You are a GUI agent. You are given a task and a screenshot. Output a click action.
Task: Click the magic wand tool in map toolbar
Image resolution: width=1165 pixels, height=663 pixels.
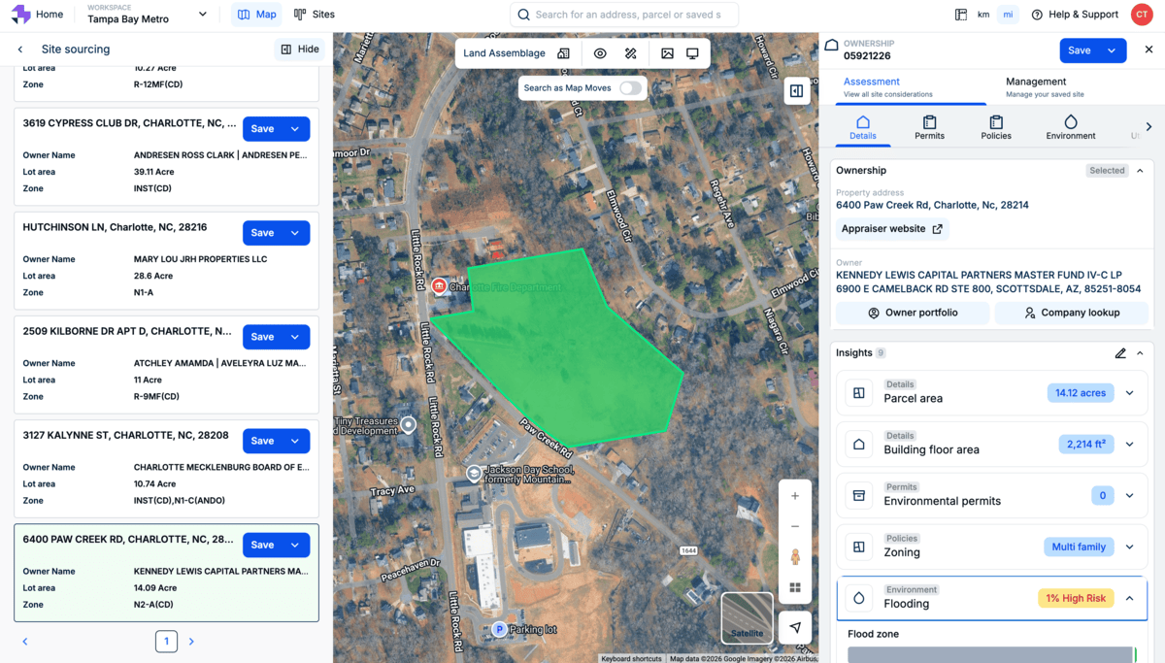pos(630,53)
